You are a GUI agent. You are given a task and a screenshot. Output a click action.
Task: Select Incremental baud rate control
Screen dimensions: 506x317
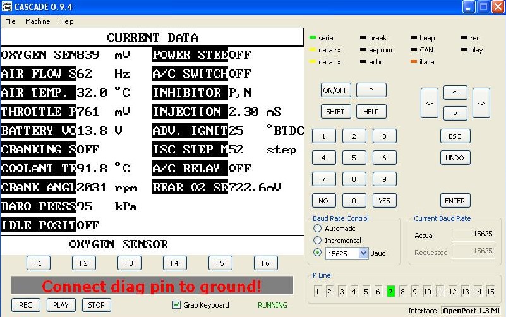pos(318,240)
